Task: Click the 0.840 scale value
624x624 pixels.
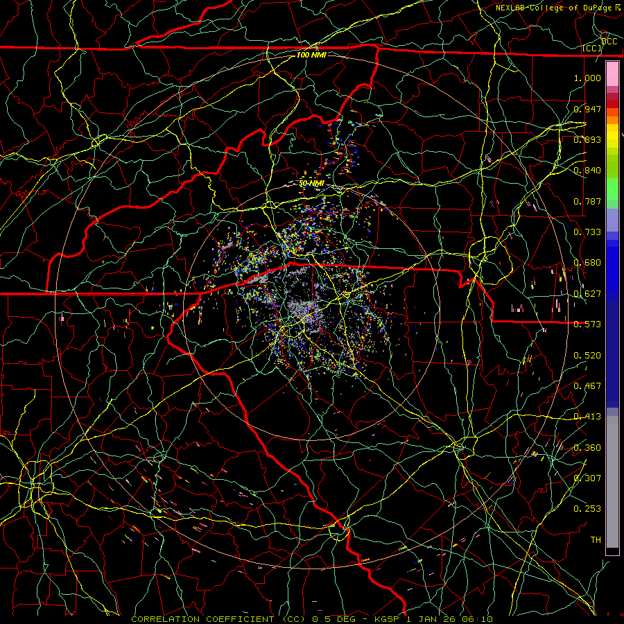Action: click(587, 170)
